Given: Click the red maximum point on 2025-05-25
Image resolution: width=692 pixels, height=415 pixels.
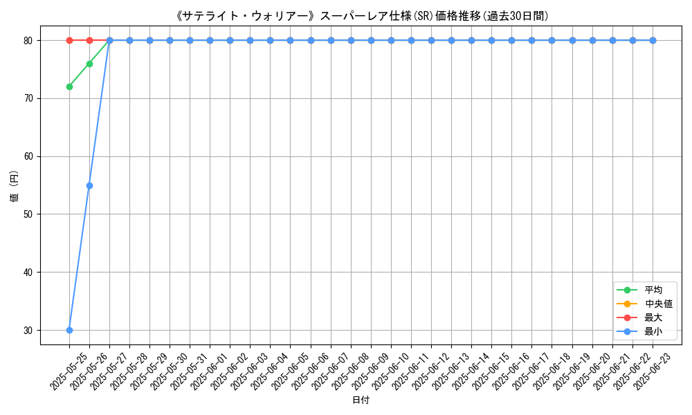Looking at the screenshot, I should point(69,41).
